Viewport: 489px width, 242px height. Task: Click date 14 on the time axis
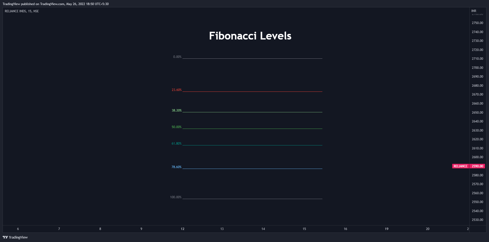pyautogui.click(x=263, y=229)
